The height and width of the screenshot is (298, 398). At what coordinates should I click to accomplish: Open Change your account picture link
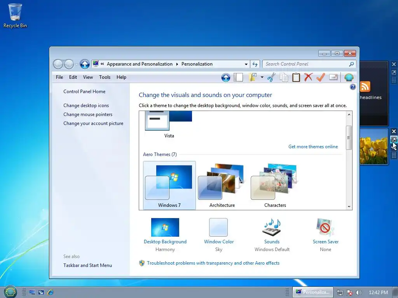click(93, 123)
